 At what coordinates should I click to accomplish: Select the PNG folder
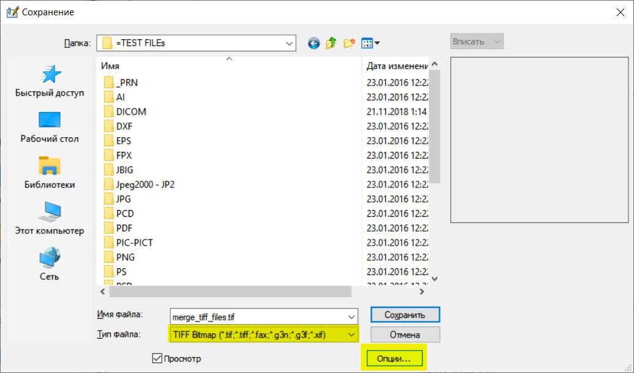click(x=119, y=257)
